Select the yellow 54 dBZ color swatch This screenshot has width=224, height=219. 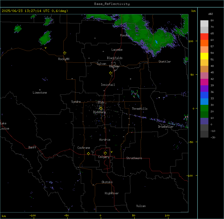point(204,56)
